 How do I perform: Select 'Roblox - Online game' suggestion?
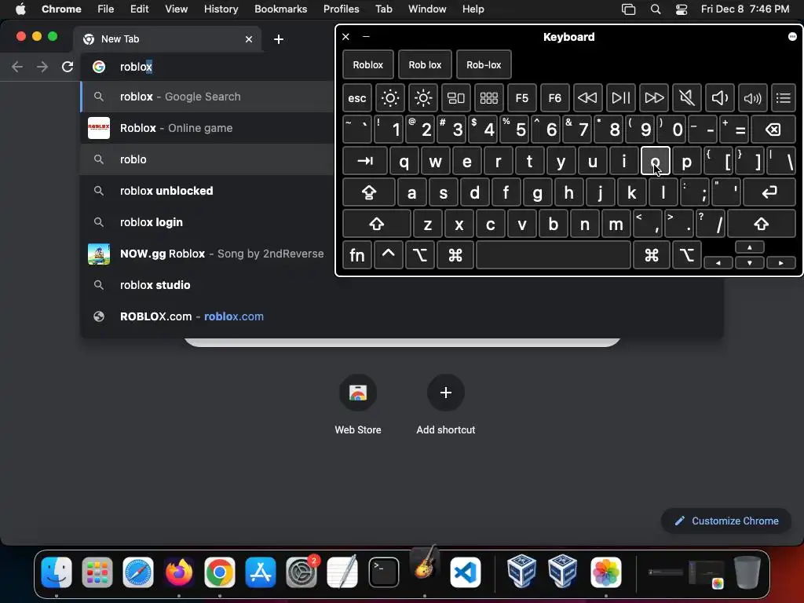point(207,128)
